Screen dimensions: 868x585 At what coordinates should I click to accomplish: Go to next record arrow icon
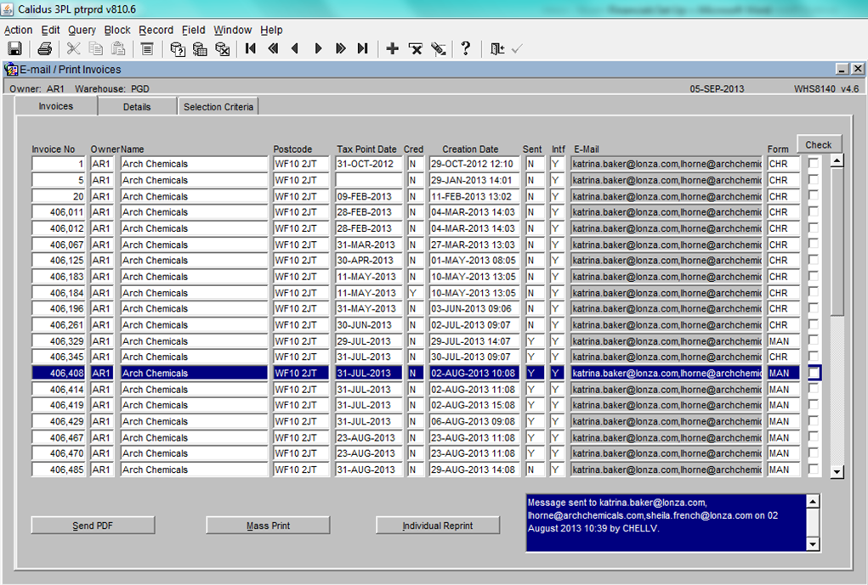pos(318,48)
